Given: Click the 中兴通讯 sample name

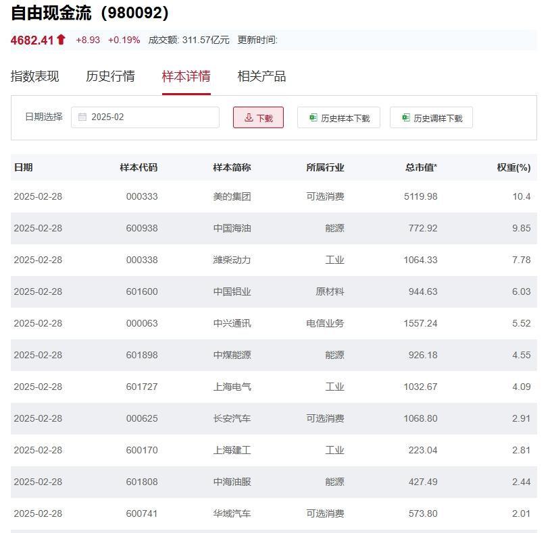Looking at the screenshot, I should coord(232,323).
